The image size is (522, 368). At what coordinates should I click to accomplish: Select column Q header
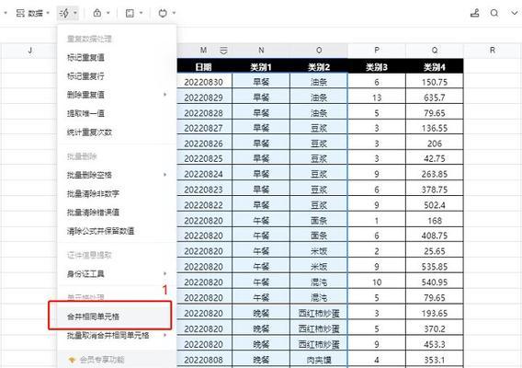(x=435, y=51)
